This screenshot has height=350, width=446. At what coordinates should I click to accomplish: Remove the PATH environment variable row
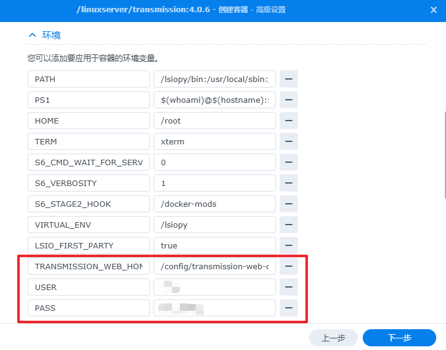(288, 79)
